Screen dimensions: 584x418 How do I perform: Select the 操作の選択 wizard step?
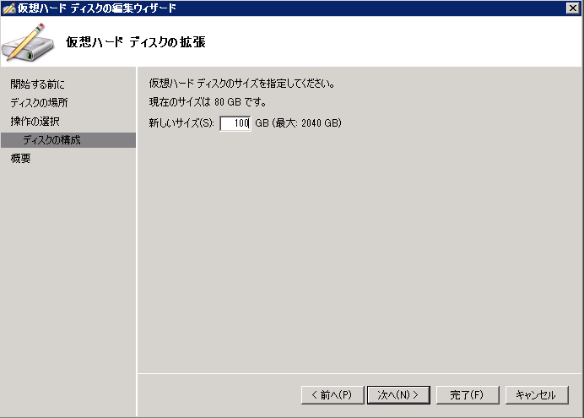35,122
